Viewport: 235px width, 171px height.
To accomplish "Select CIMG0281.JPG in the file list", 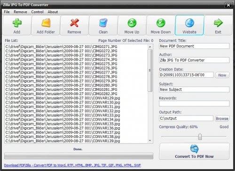I will [61, 90].
